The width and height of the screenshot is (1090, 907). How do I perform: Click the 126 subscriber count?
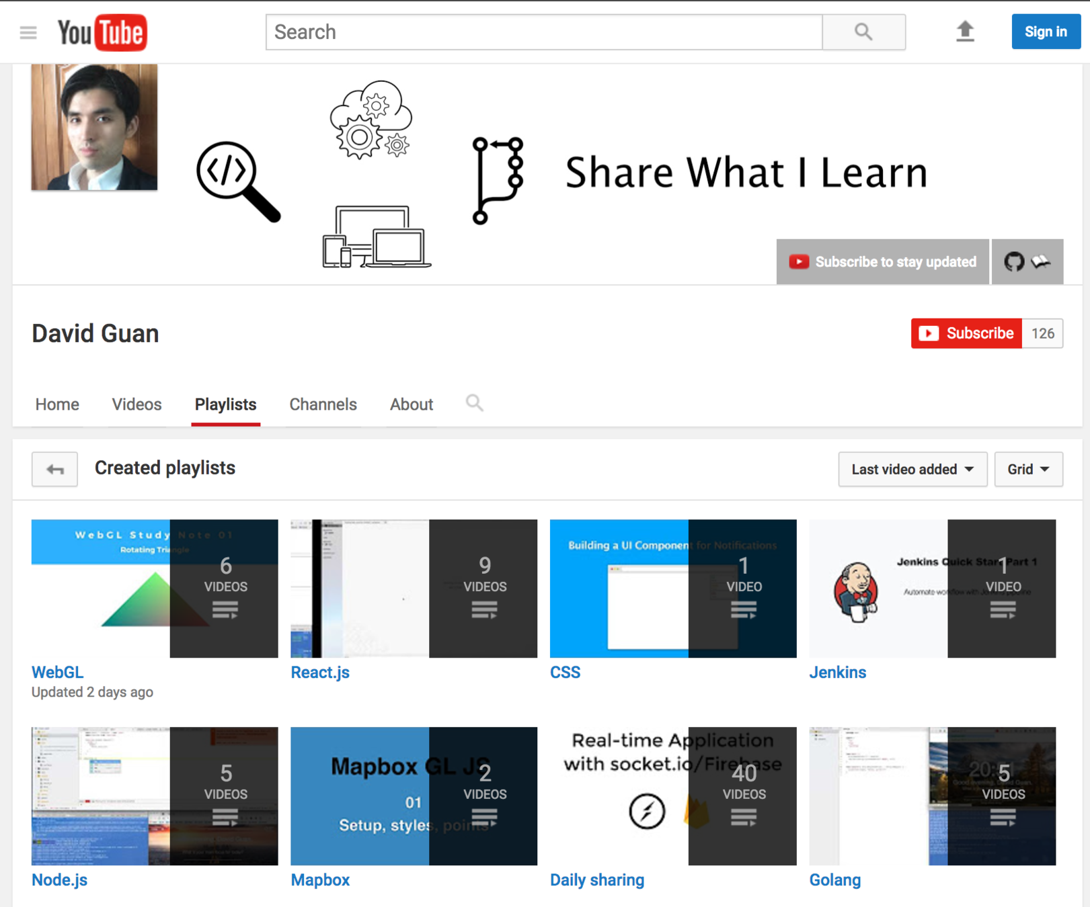1043,333
